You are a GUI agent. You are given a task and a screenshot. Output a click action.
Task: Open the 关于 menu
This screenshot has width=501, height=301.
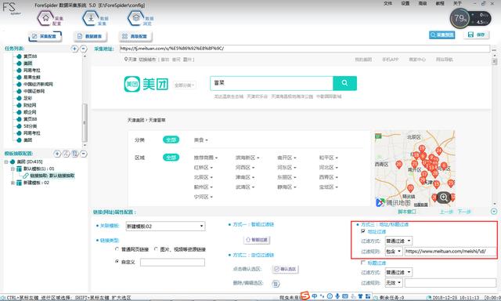pyautogui.click(x=457, y=3)
